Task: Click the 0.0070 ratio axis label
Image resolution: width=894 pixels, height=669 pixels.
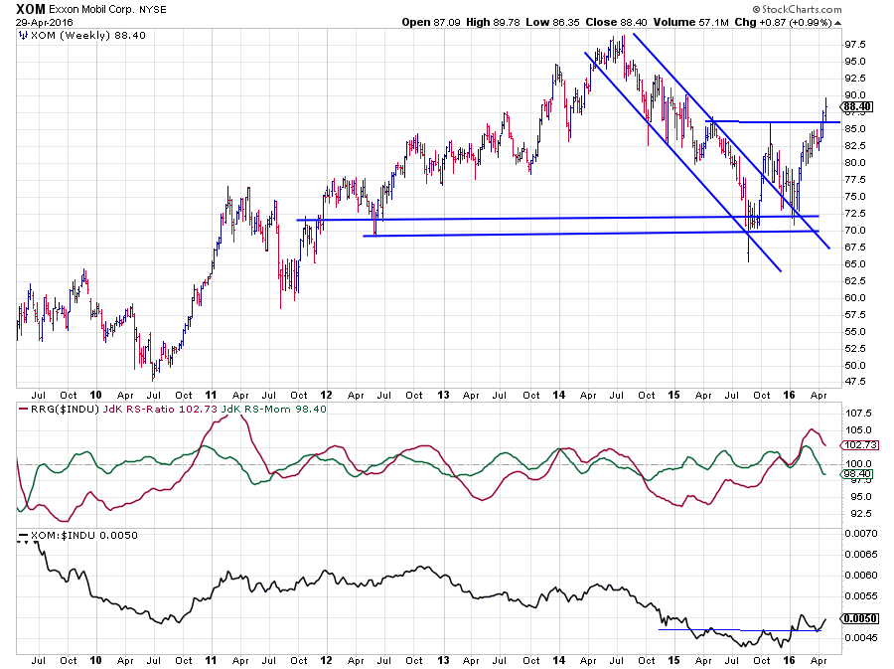Action: pyautogui.click(x=861, y=533)
